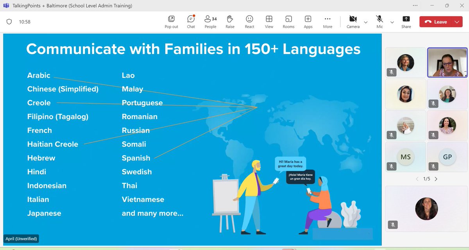Minimize the Teams meeting window

[432, 5]
